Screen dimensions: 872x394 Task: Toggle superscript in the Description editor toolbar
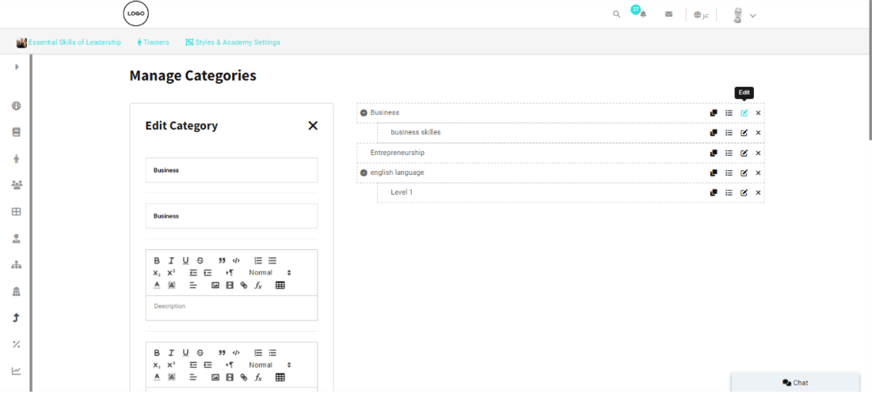(171, 273)
